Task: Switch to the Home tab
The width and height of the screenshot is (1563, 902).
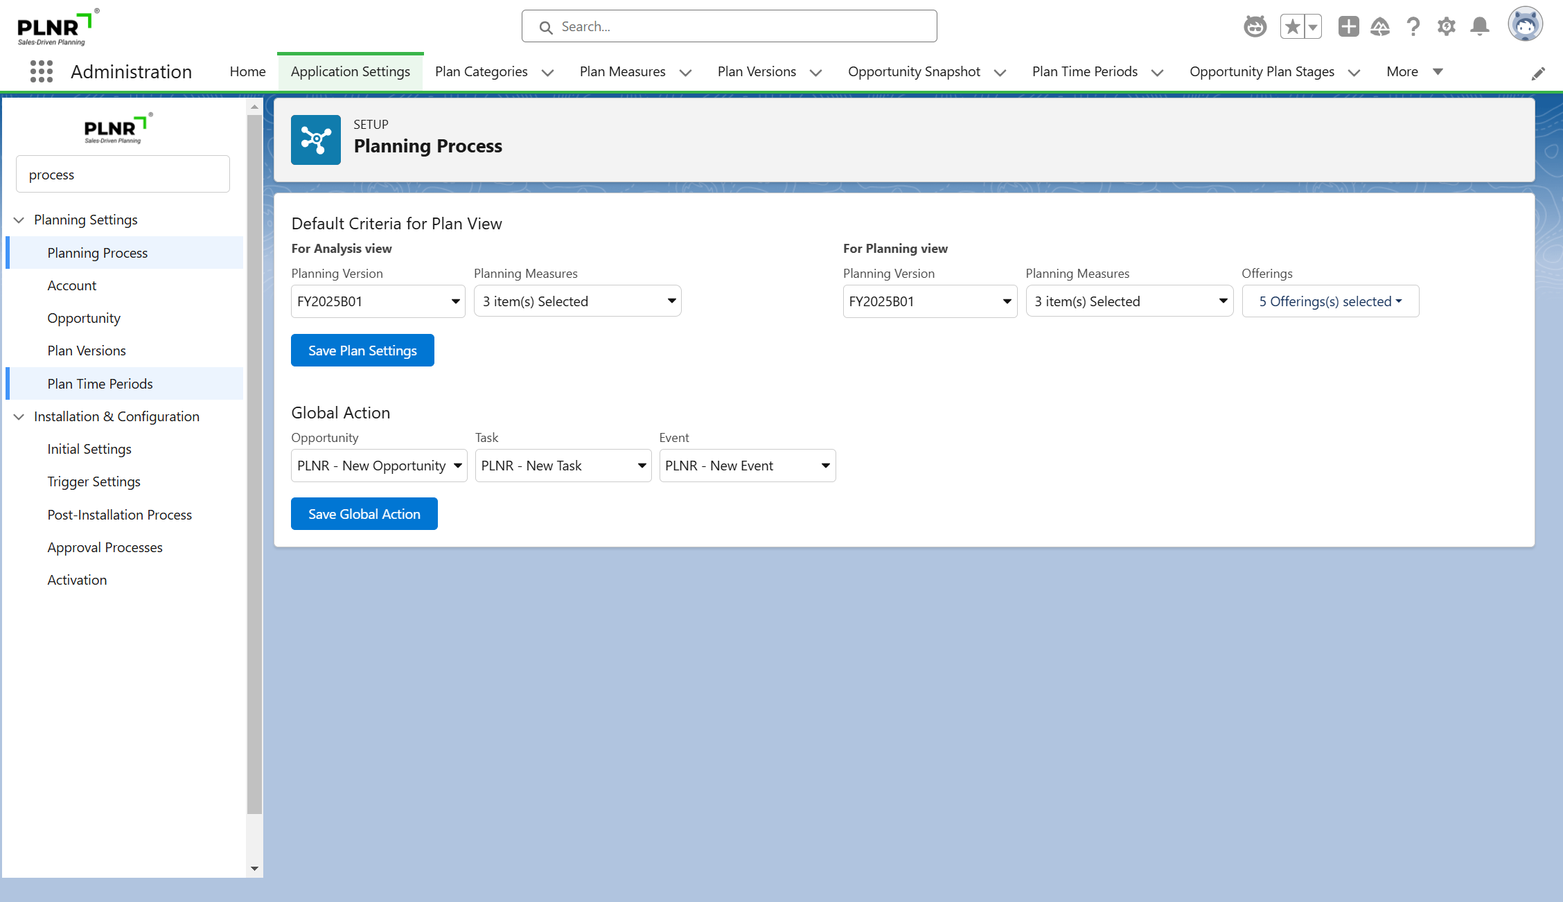Action: (x=247, y=71)
